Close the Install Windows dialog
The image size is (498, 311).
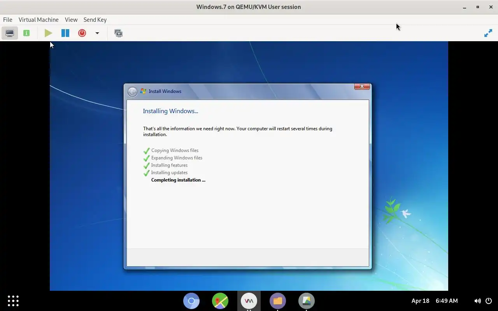click(x=362, y=86)
